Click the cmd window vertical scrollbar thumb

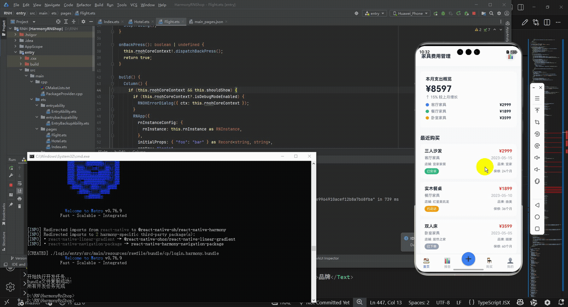(x=313, y=248)
